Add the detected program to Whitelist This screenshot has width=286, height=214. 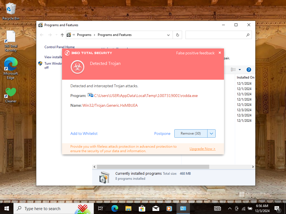(84, 133)
